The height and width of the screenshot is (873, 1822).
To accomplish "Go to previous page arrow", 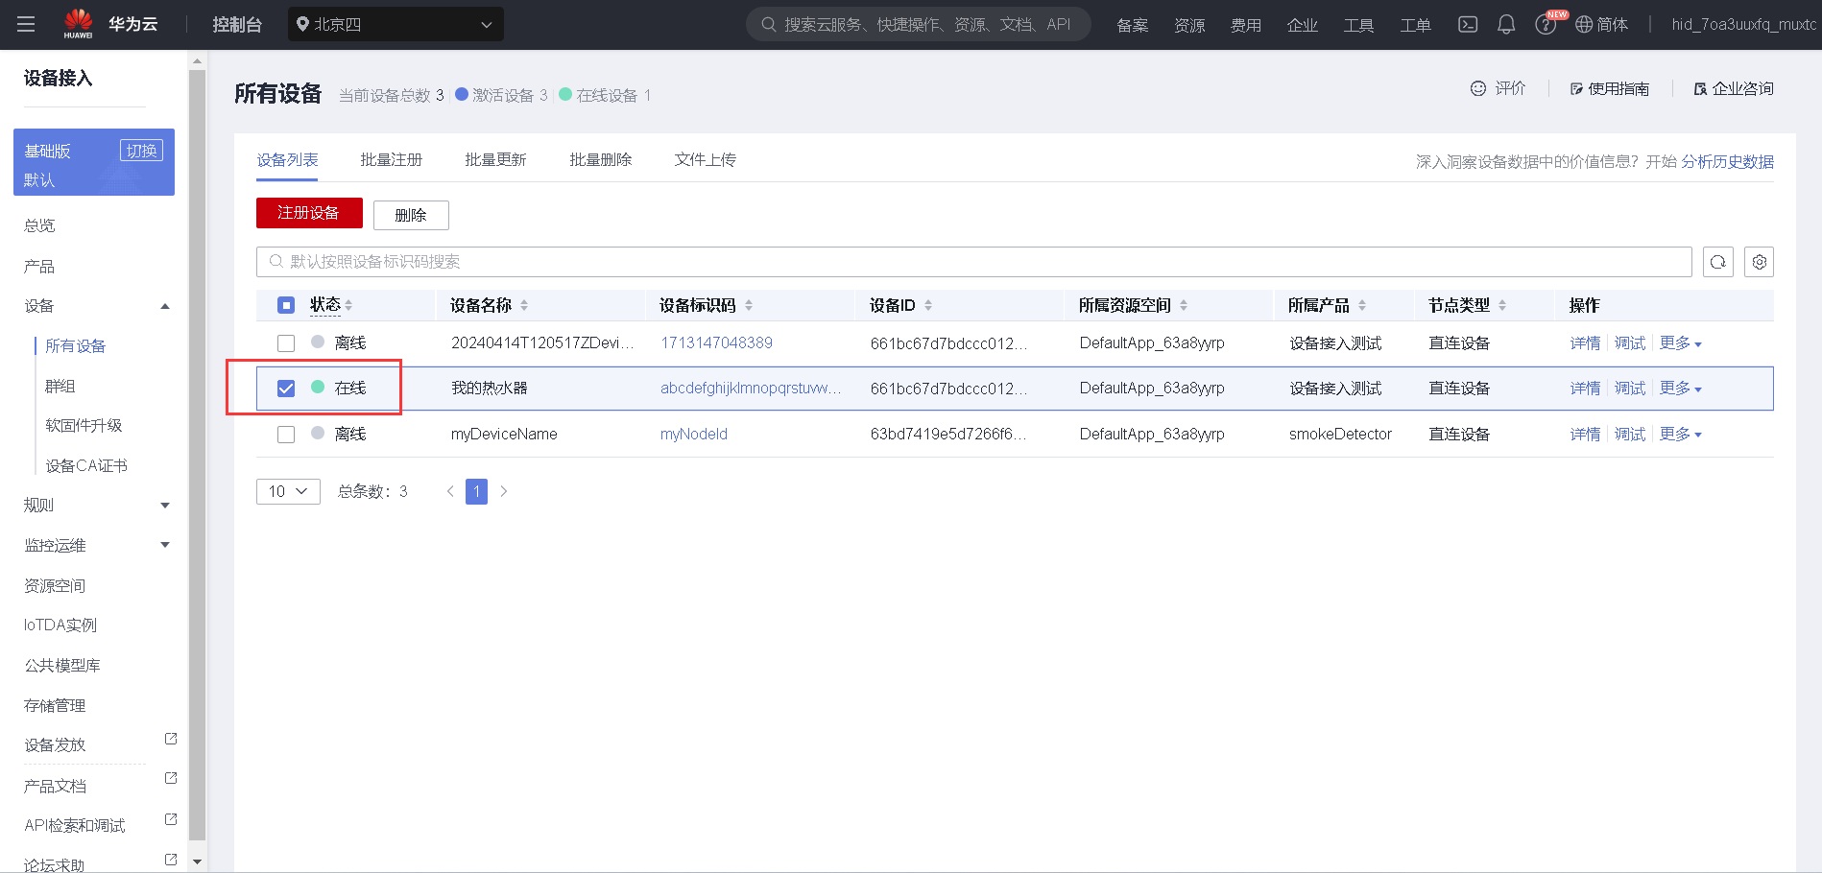I will point(450,491).
